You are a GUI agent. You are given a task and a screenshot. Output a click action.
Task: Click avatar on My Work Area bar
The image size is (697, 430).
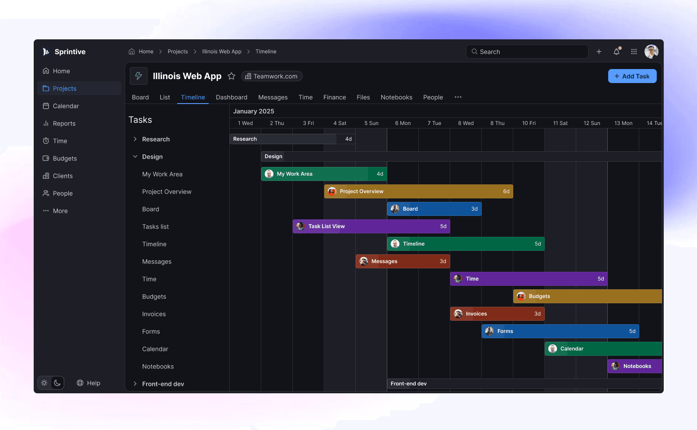click(269, 174)
